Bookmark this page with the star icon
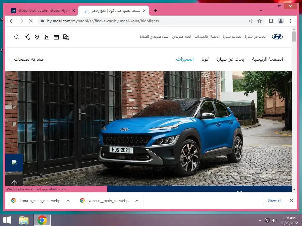Image resolution: width=302 pixels, height=226 pixels. click(x=260, y=21)
